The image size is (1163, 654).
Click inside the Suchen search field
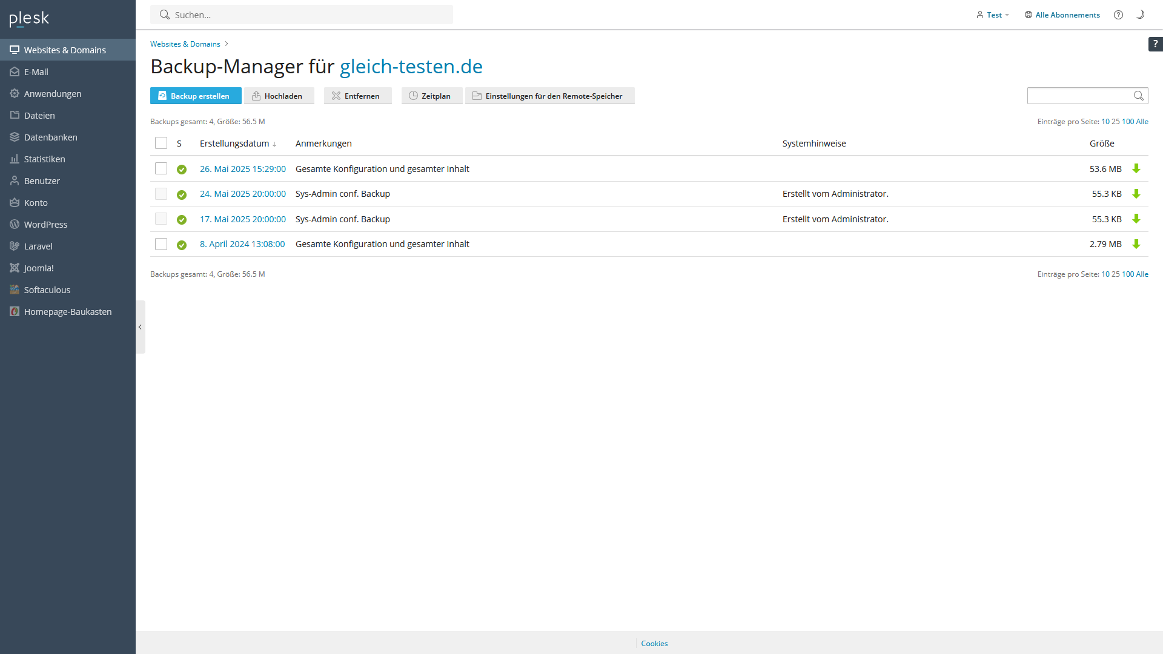click(x=303, y=15)
